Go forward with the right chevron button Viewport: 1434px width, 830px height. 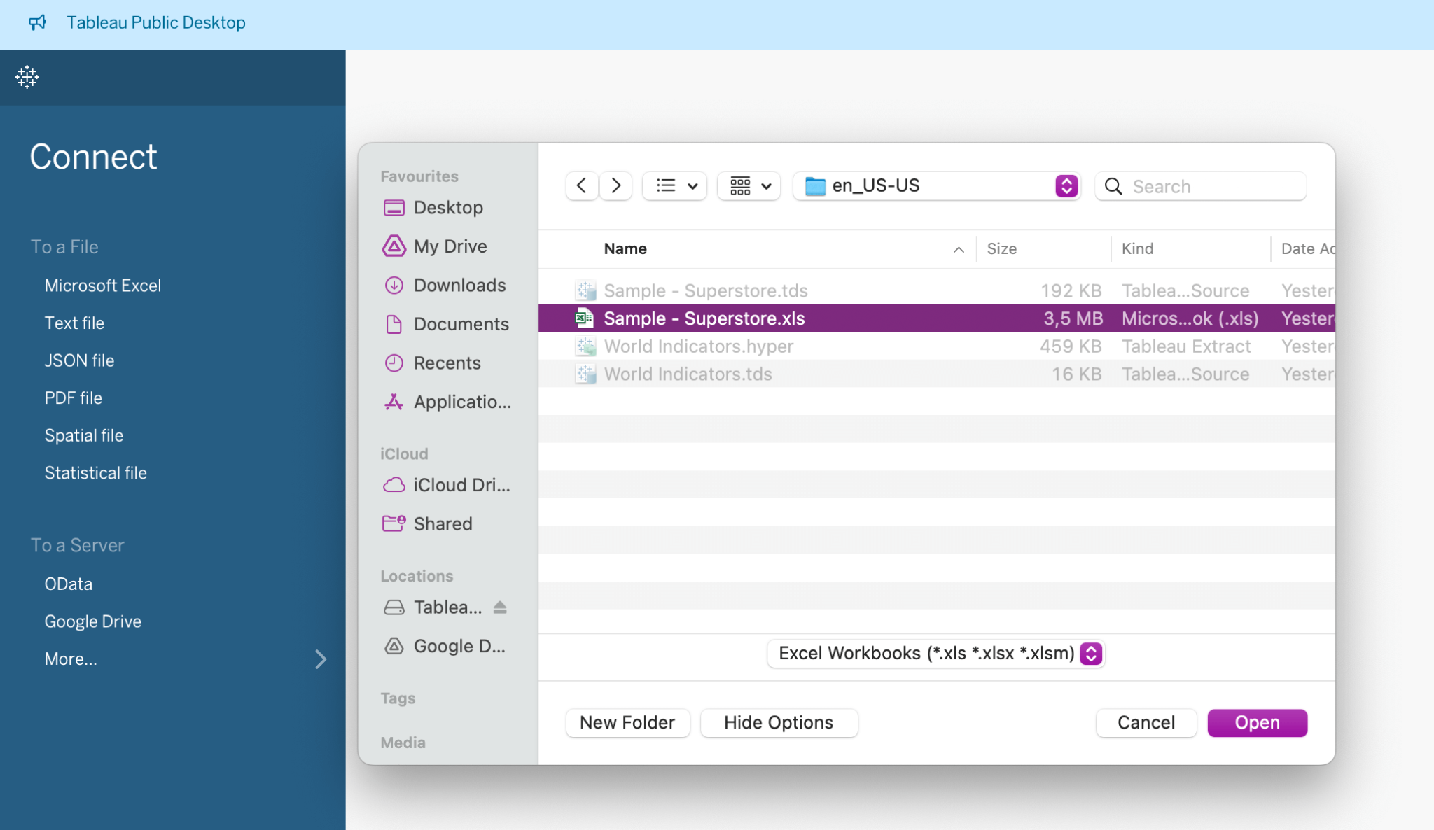615,186
